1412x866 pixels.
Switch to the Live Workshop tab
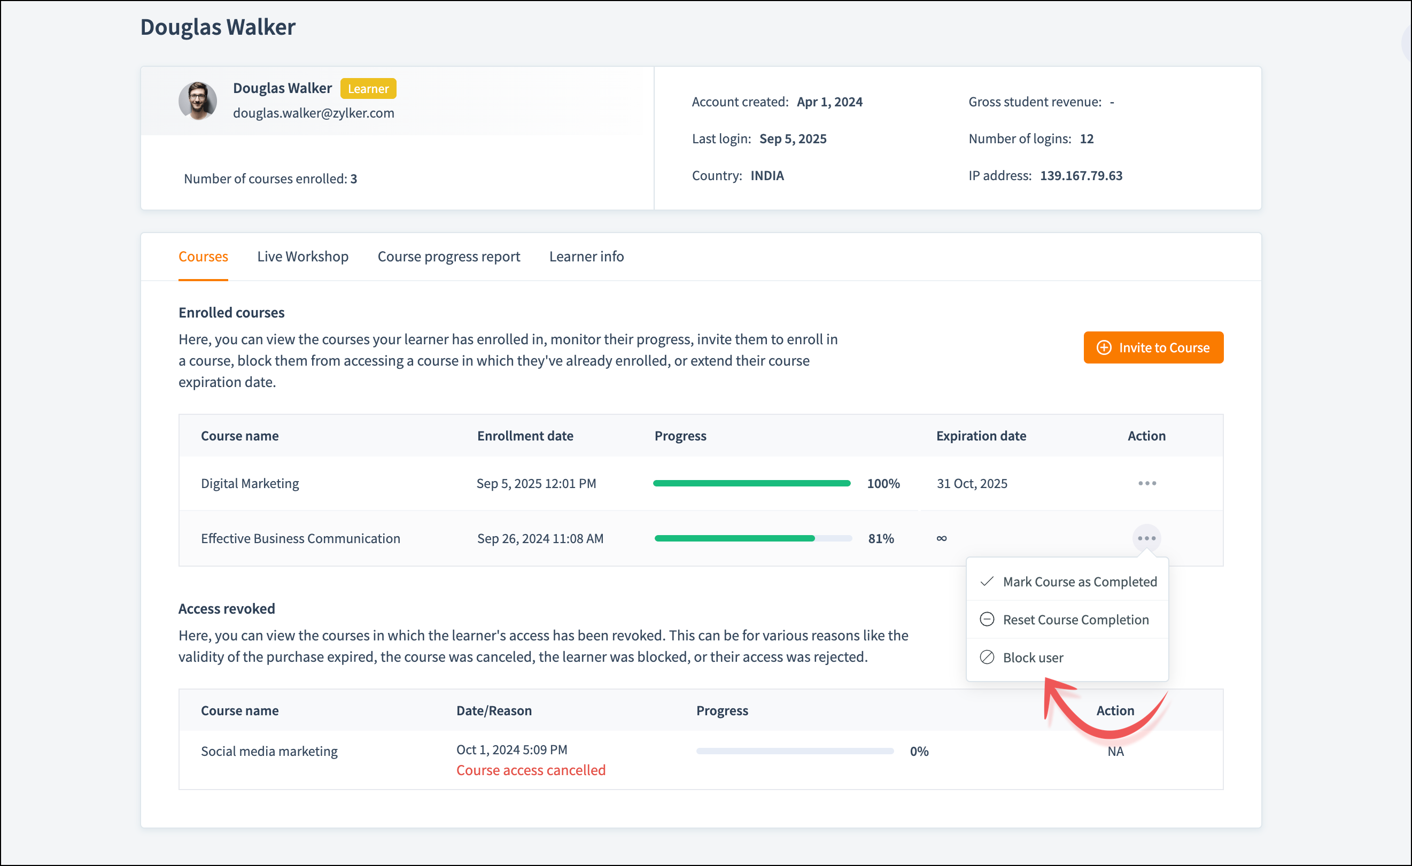[x=302, y=256]
